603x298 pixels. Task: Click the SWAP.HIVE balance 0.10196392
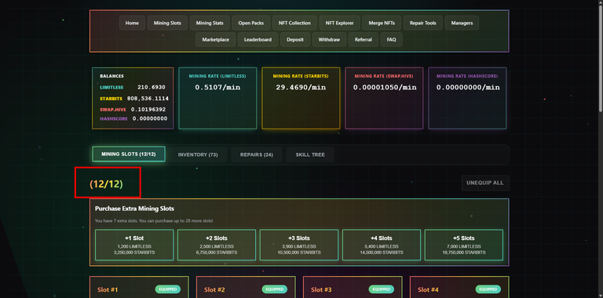(x=148, y=110)
